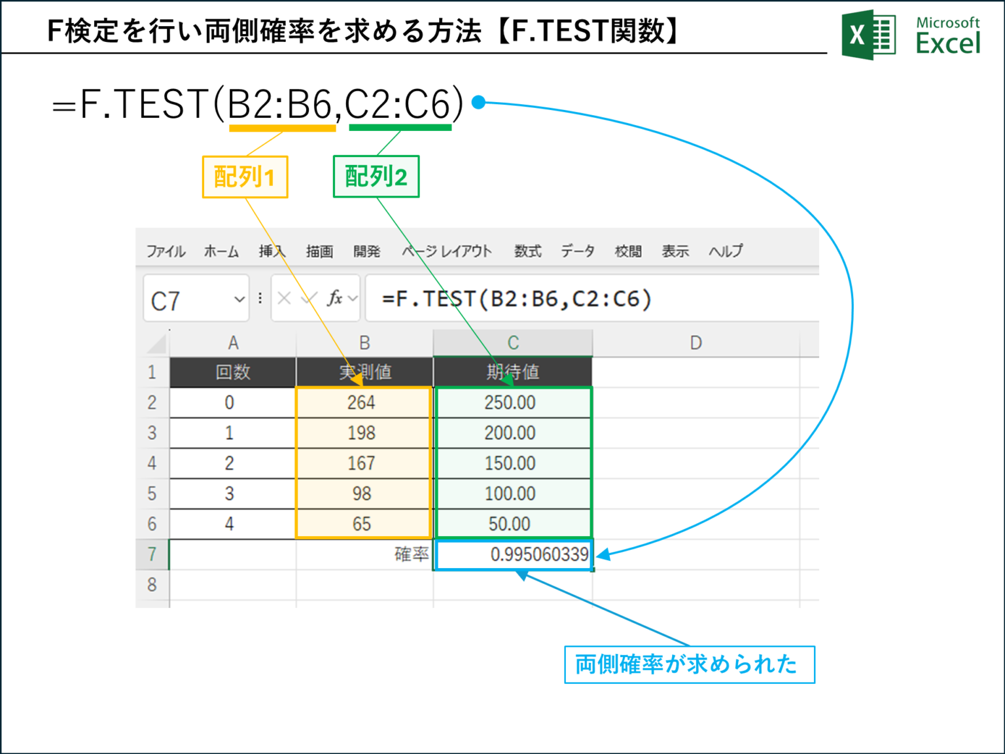Image resolution: width=1005 pixels, height=754 pixels.
Task: Expand the Name Box dropdown arrow
Action: pyautogui.click(x=239, y=299)
